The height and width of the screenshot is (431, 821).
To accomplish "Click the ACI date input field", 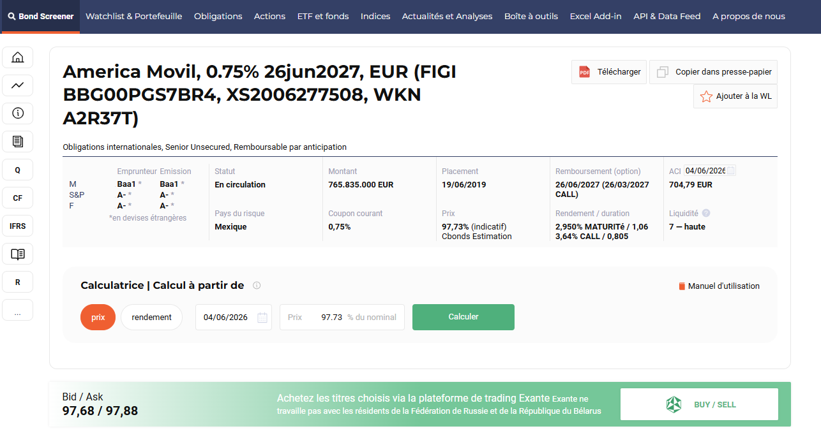I will 709,171.
